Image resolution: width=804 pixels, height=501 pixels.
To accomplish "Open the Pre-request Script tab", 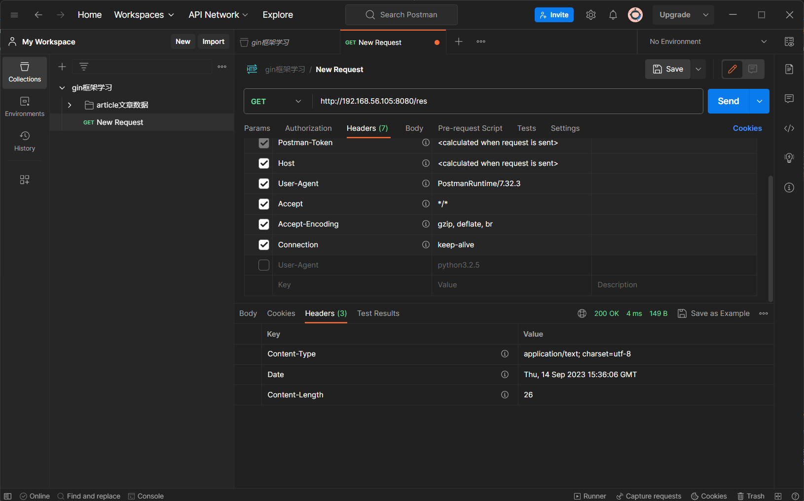I will point(470,128).
